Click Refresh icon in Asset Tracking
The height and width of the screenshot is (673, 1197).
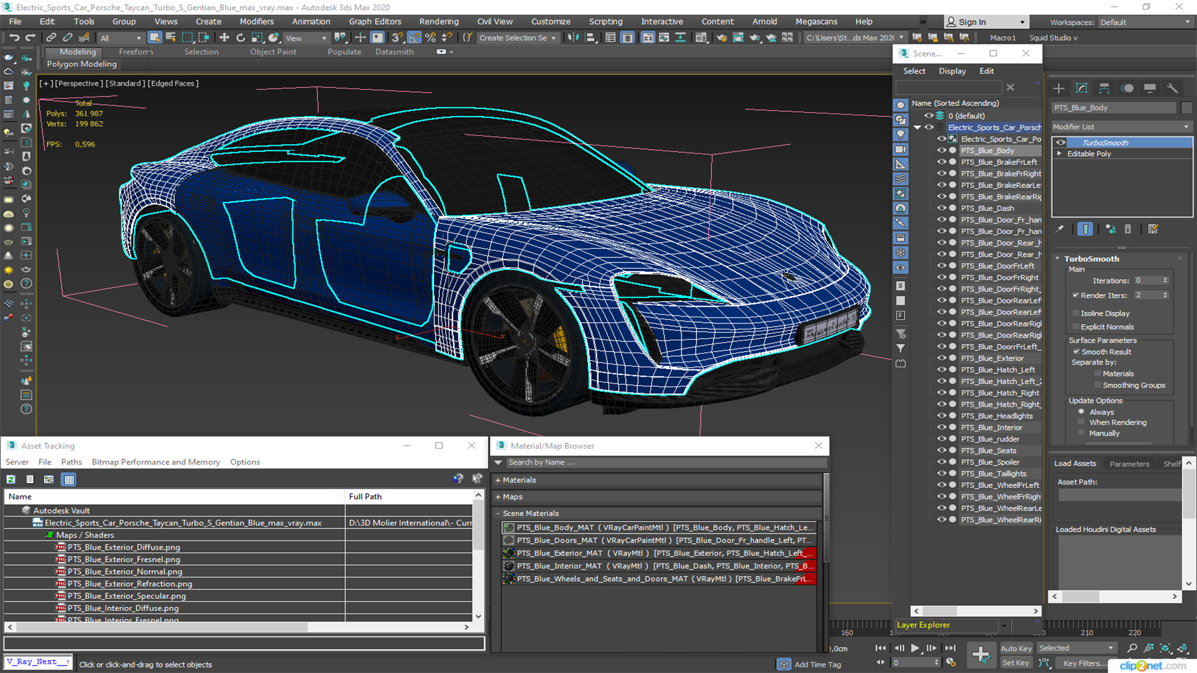click(x=11, y=480)
